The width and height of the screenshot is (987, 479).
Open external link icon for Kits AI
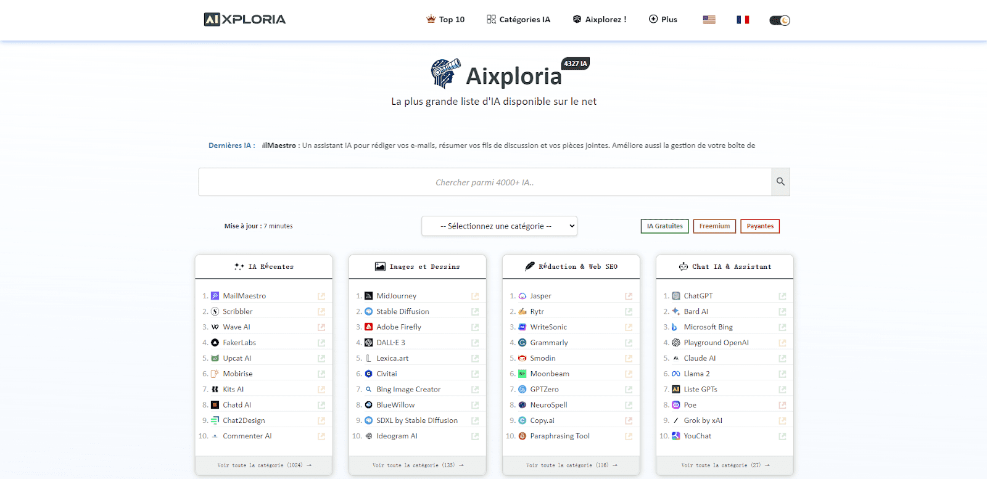click(x=321, y=389)
